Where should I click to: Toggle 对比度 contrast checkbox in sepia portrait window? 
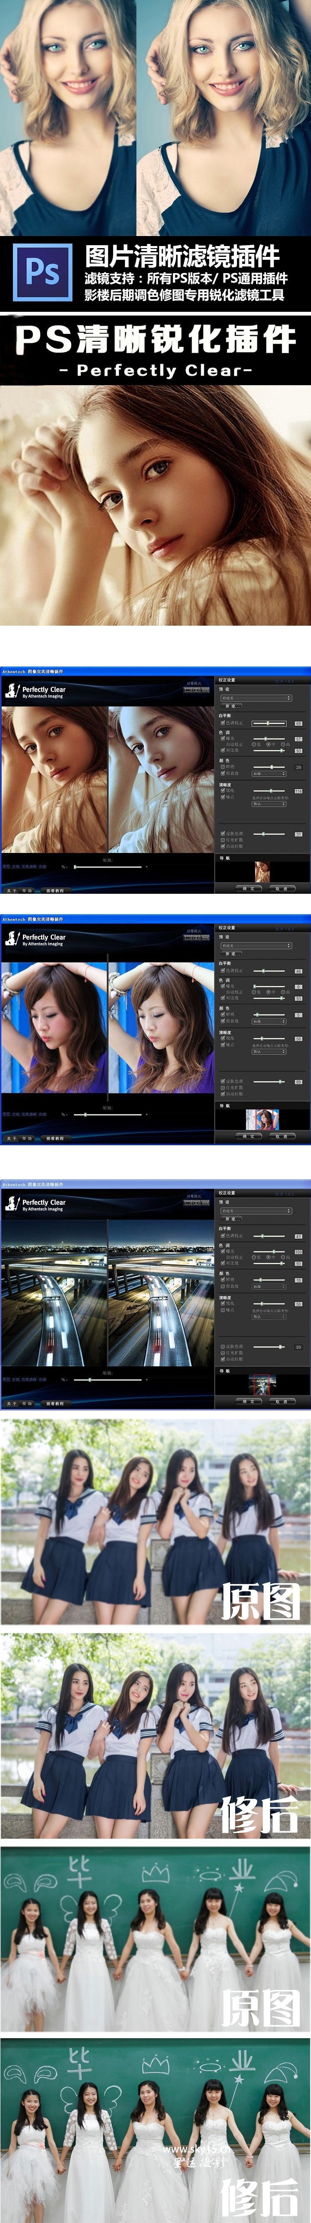[223, 751]
